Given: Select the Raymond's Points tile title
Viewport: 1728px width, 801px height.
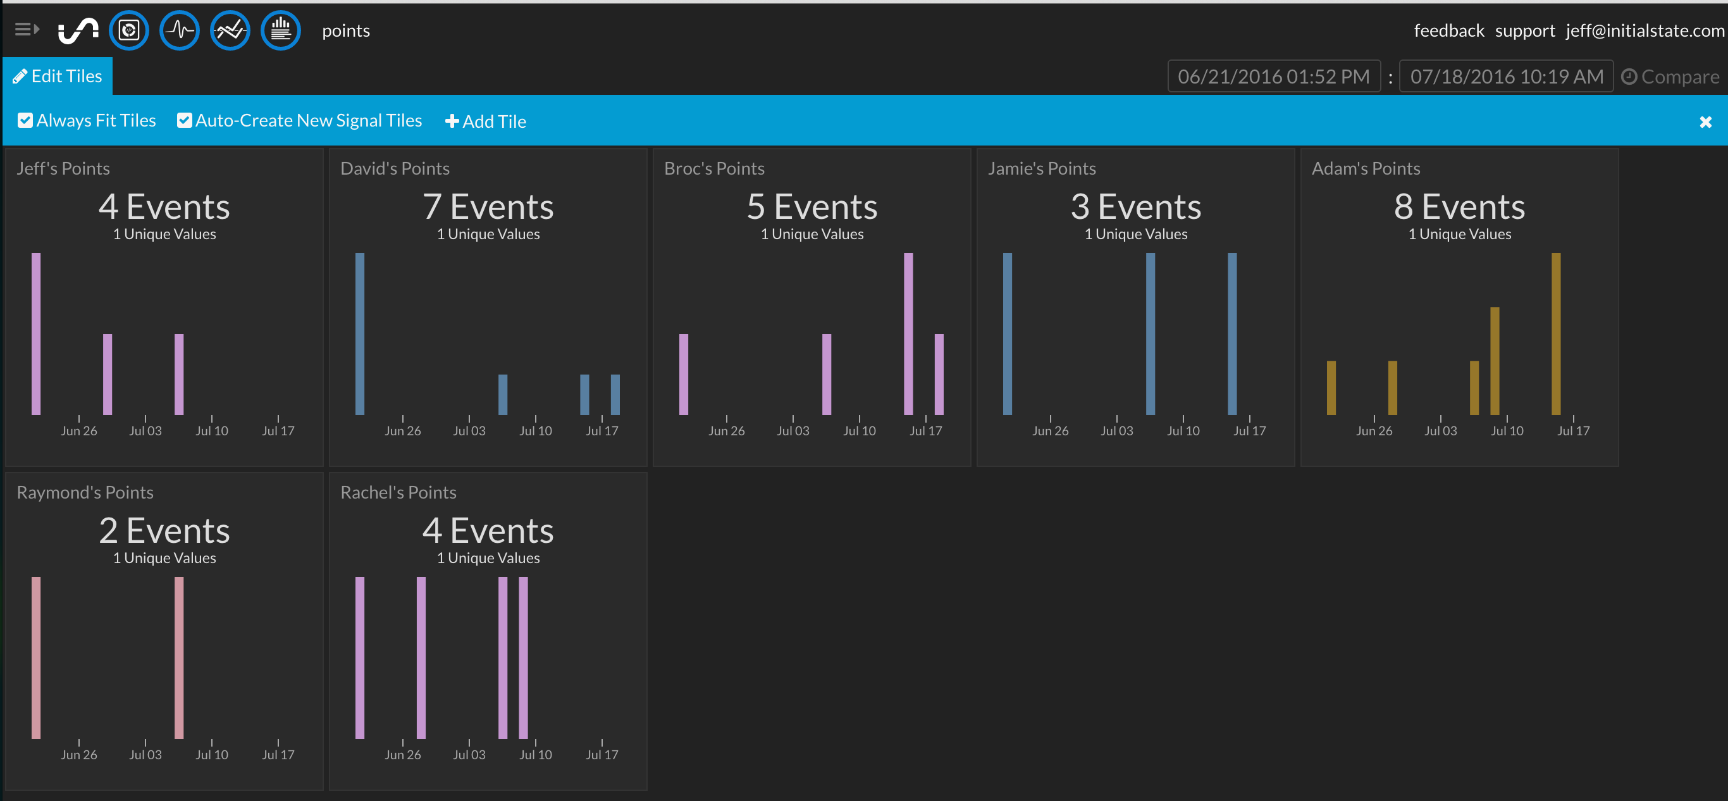Looking at the screenshot, I should pyautogui.click(x=85, y=492).
